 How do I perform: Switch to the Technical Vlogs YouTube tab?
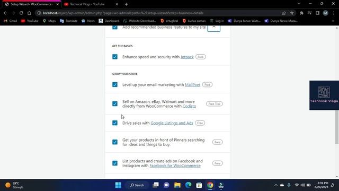[x=87, y=4]
